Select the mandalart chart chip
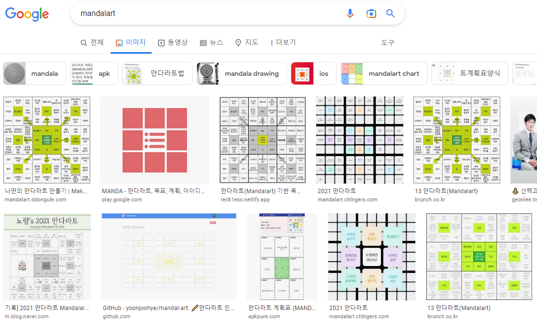The height and width of the screenshot is (325, 537). [x=383, y=73]
